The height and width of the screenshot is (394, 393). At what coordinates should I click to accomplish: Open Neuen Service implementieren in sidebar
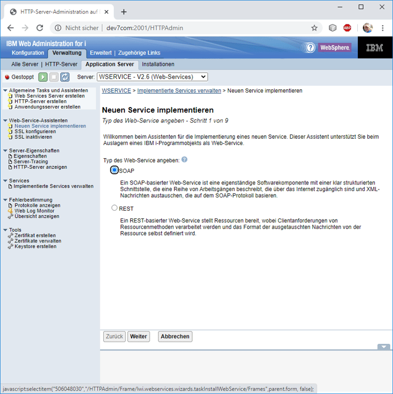(x=50, y=126)
